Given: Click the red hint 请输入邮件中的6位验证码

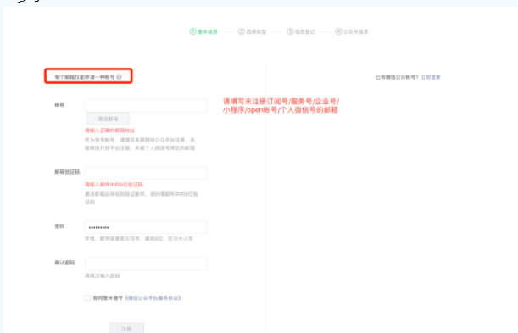Looking at the screenshot, I should click(114, 185).
